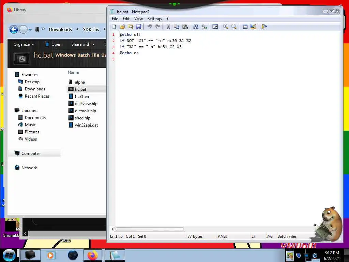This screenshot has width=349, height=262.
Task: Select the hc31.err file
Action: click(x=82, y=97)
